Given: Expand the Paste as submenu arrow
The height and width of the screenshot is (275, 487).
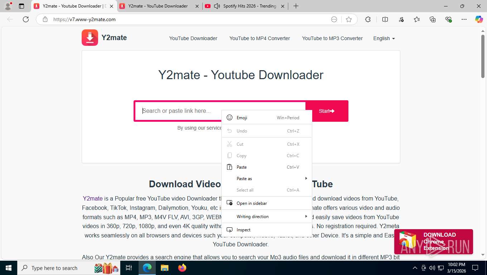Looking at the screenshot, I should (x=306, y=178).
